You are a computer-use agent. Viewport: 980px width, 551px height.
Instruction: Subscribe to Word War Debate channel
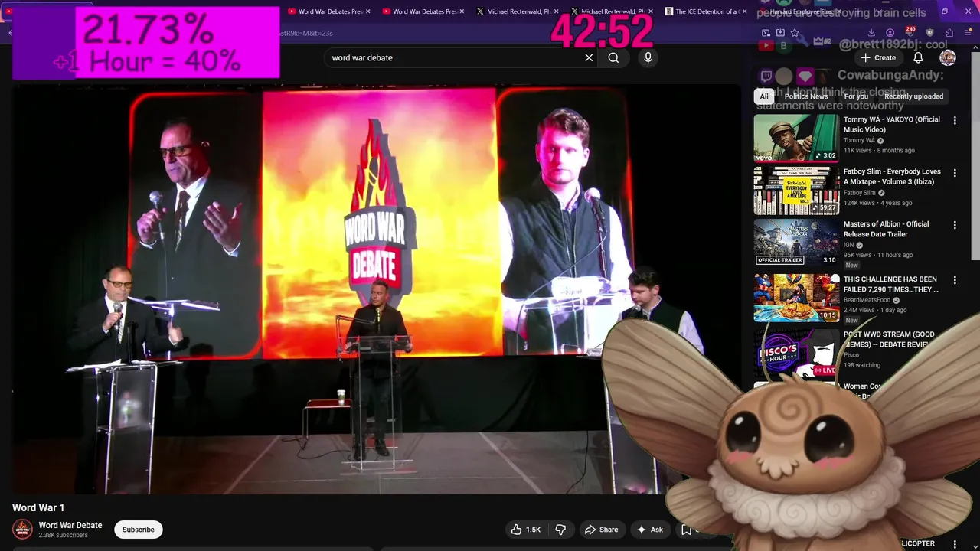pos(139,530)
